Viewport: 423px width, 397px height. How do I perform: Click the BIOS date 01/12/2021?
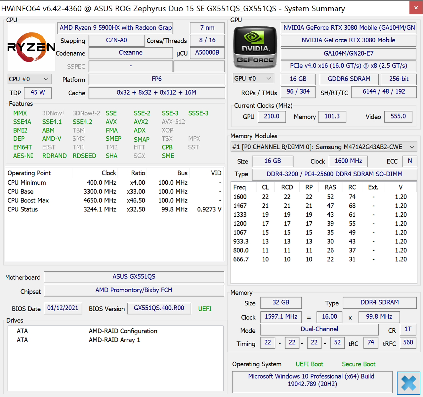point(63,308)
